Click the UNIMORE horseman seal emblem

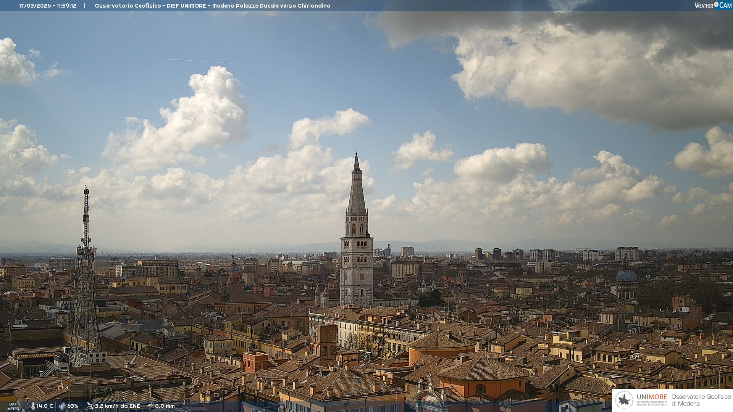624,400
